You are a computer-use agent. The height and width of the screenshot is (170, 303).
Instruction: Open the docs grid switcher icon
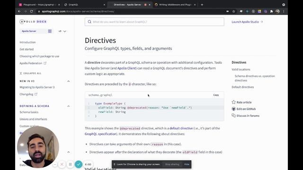[x=50, y=31]
